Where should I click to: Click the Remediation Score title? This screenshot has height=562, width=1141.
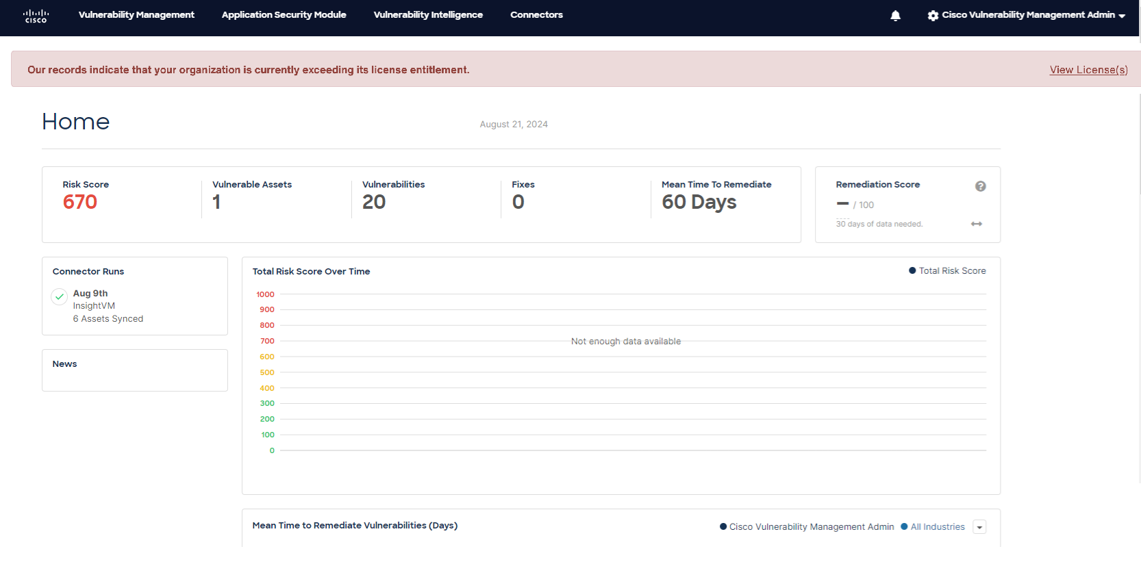(877, 185)
